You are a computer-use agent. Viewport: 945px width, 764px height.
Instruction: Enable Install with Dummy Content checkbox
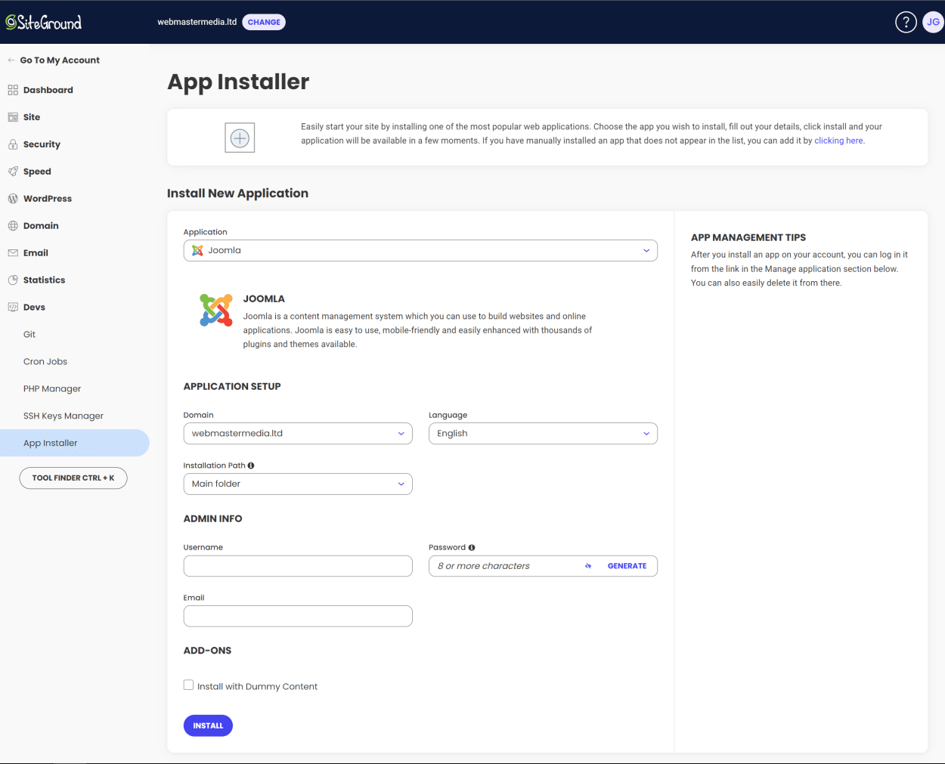[188, 685]
